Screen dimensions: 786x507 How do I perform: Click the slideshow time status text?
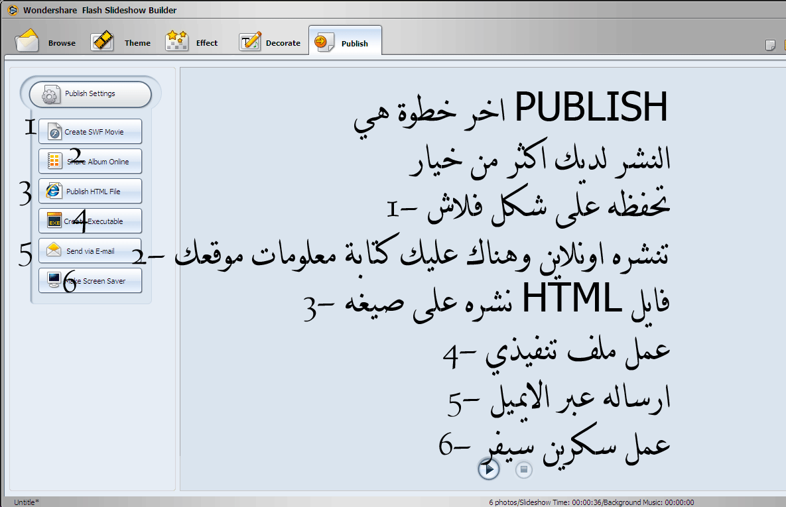coord(592,502)
